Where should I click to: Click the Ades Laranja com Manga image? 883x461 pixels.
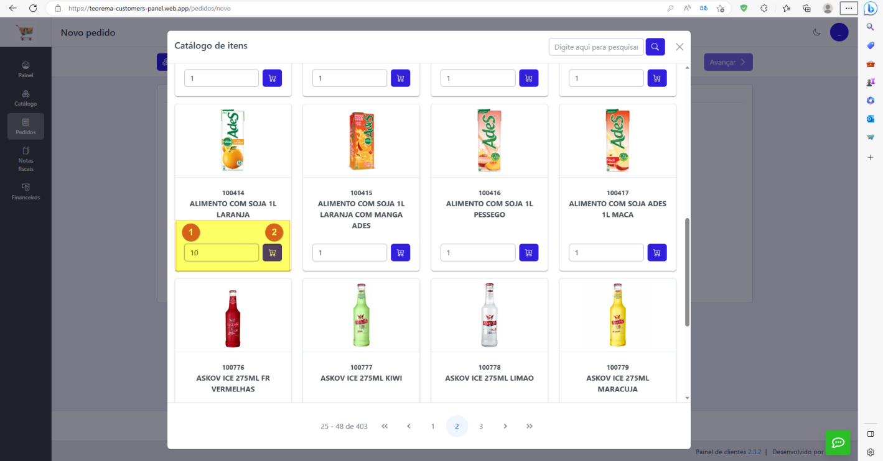[x=362, y=141]
